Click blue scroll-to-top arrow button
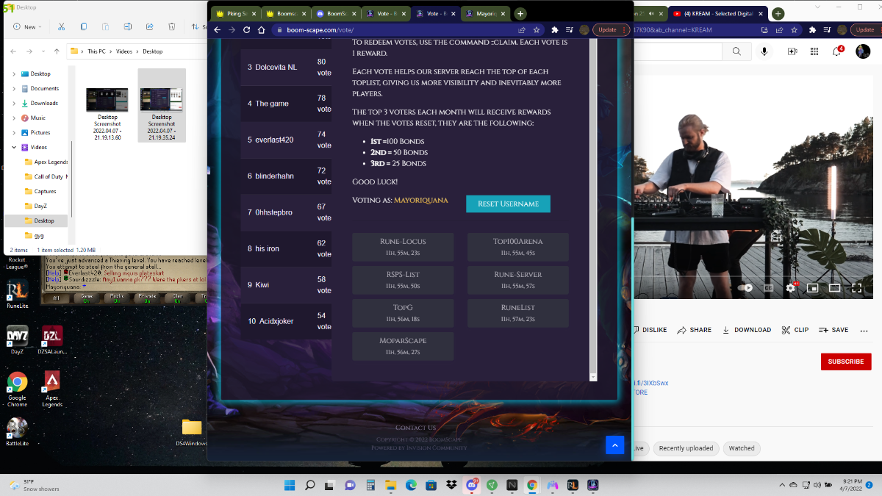882x496 pixels. [614, 445]
